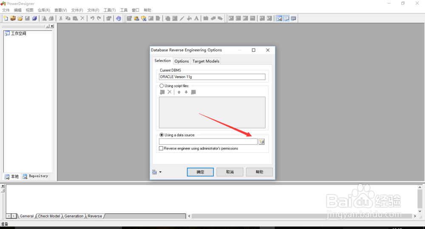Select the 'Using script files' radio button
Viewport: 425px width, 229px height.
point(161,86)
